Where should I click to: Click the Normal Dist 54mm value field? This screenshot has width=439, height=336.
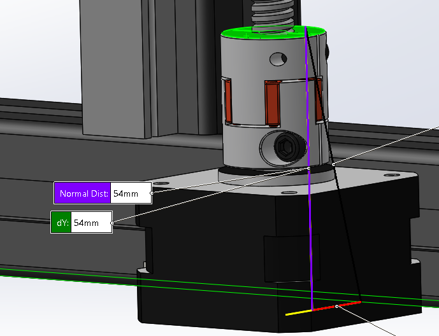(x=131, y=193)
